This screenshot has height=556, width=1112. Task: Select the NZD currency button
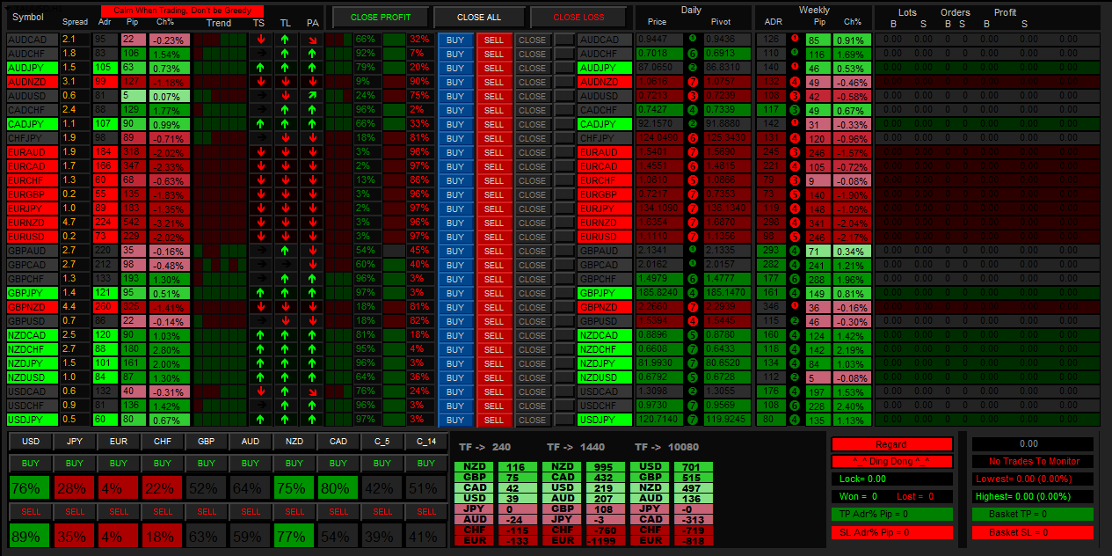pyautogui.click(x=294, y=442)
